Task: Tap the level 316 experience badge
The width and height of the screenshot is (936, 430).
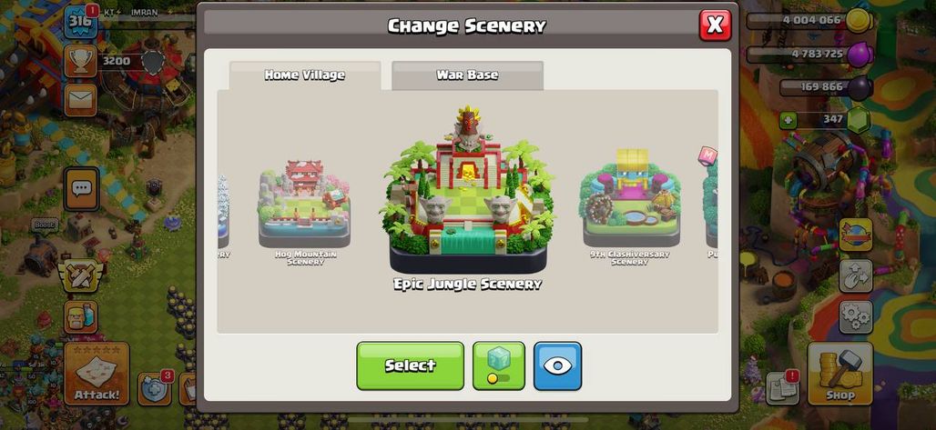Action: click(x=80, y=22)
